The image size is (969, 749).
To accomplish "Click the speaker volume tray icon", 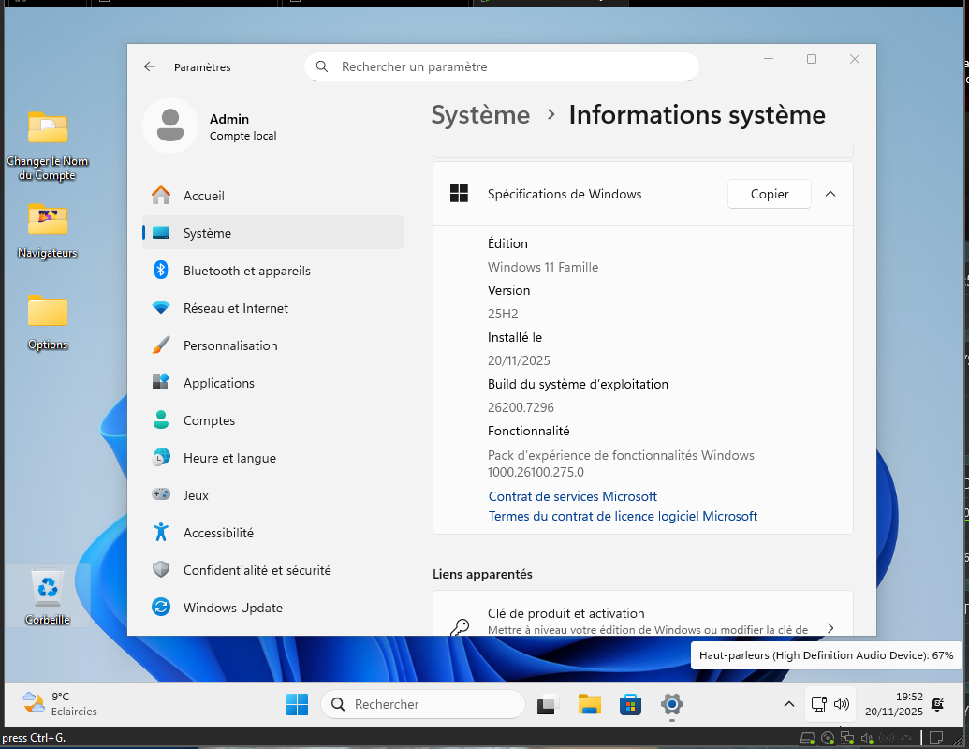I will click(841, 704).
